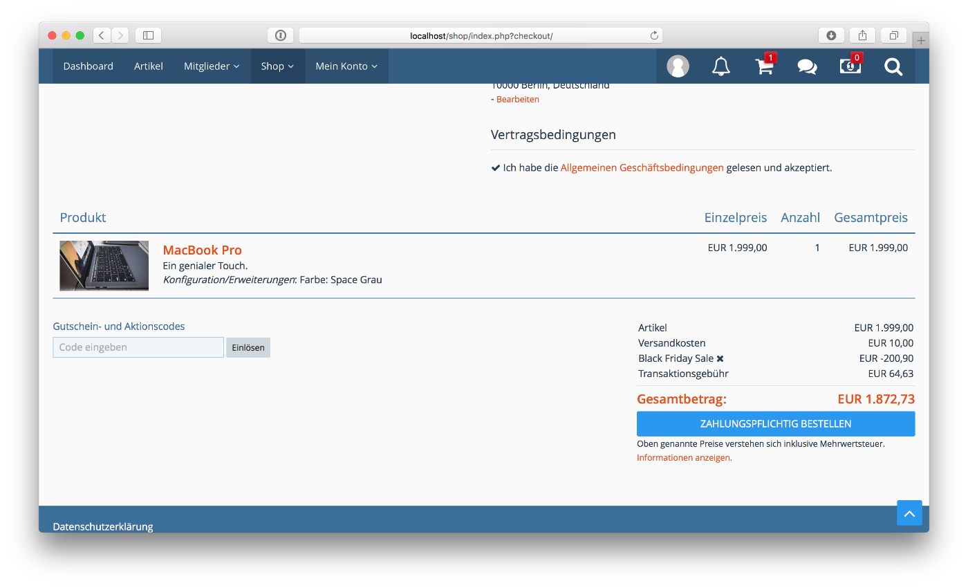Click the Safari share button
Screen dimensions: 968x588
862,35
